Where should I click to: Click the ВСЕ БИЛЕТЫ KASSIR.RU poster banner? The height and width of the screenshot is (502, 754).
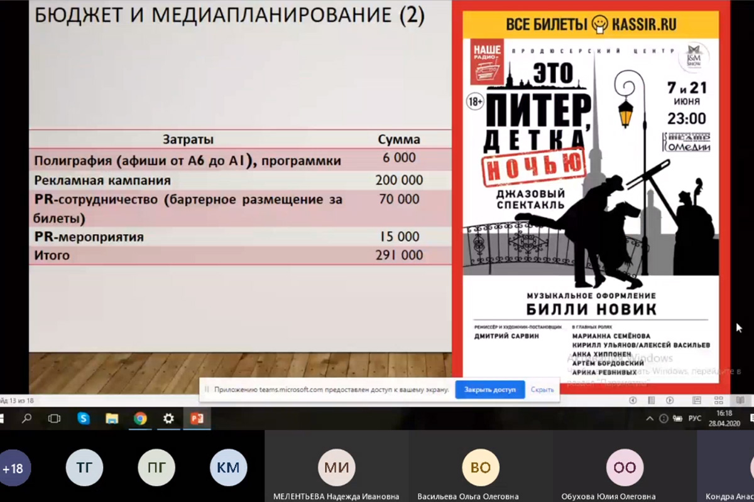592,24
